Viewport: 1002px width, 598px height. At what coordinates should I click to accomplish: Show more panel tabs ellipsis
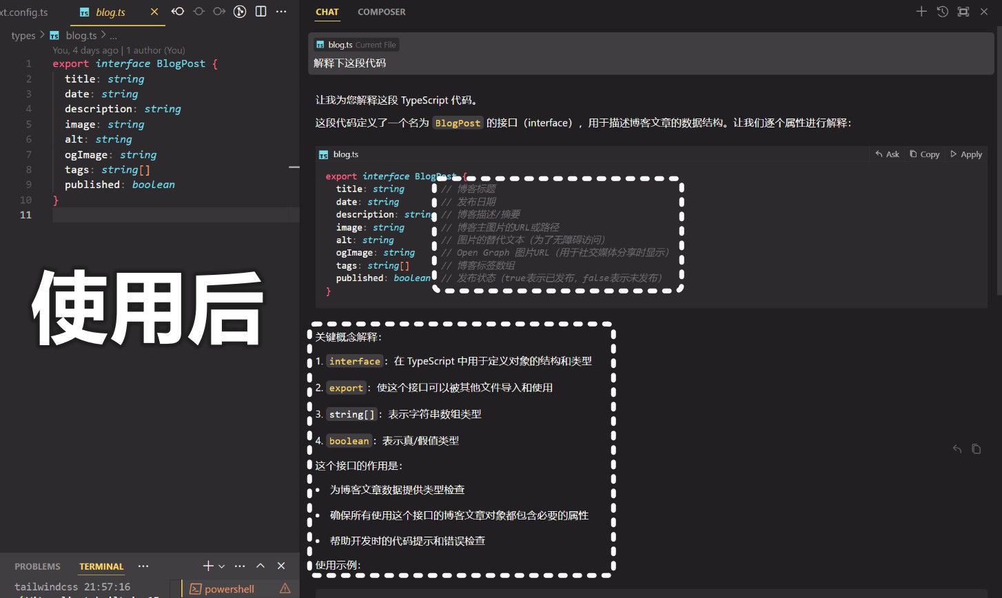point(143,566)
